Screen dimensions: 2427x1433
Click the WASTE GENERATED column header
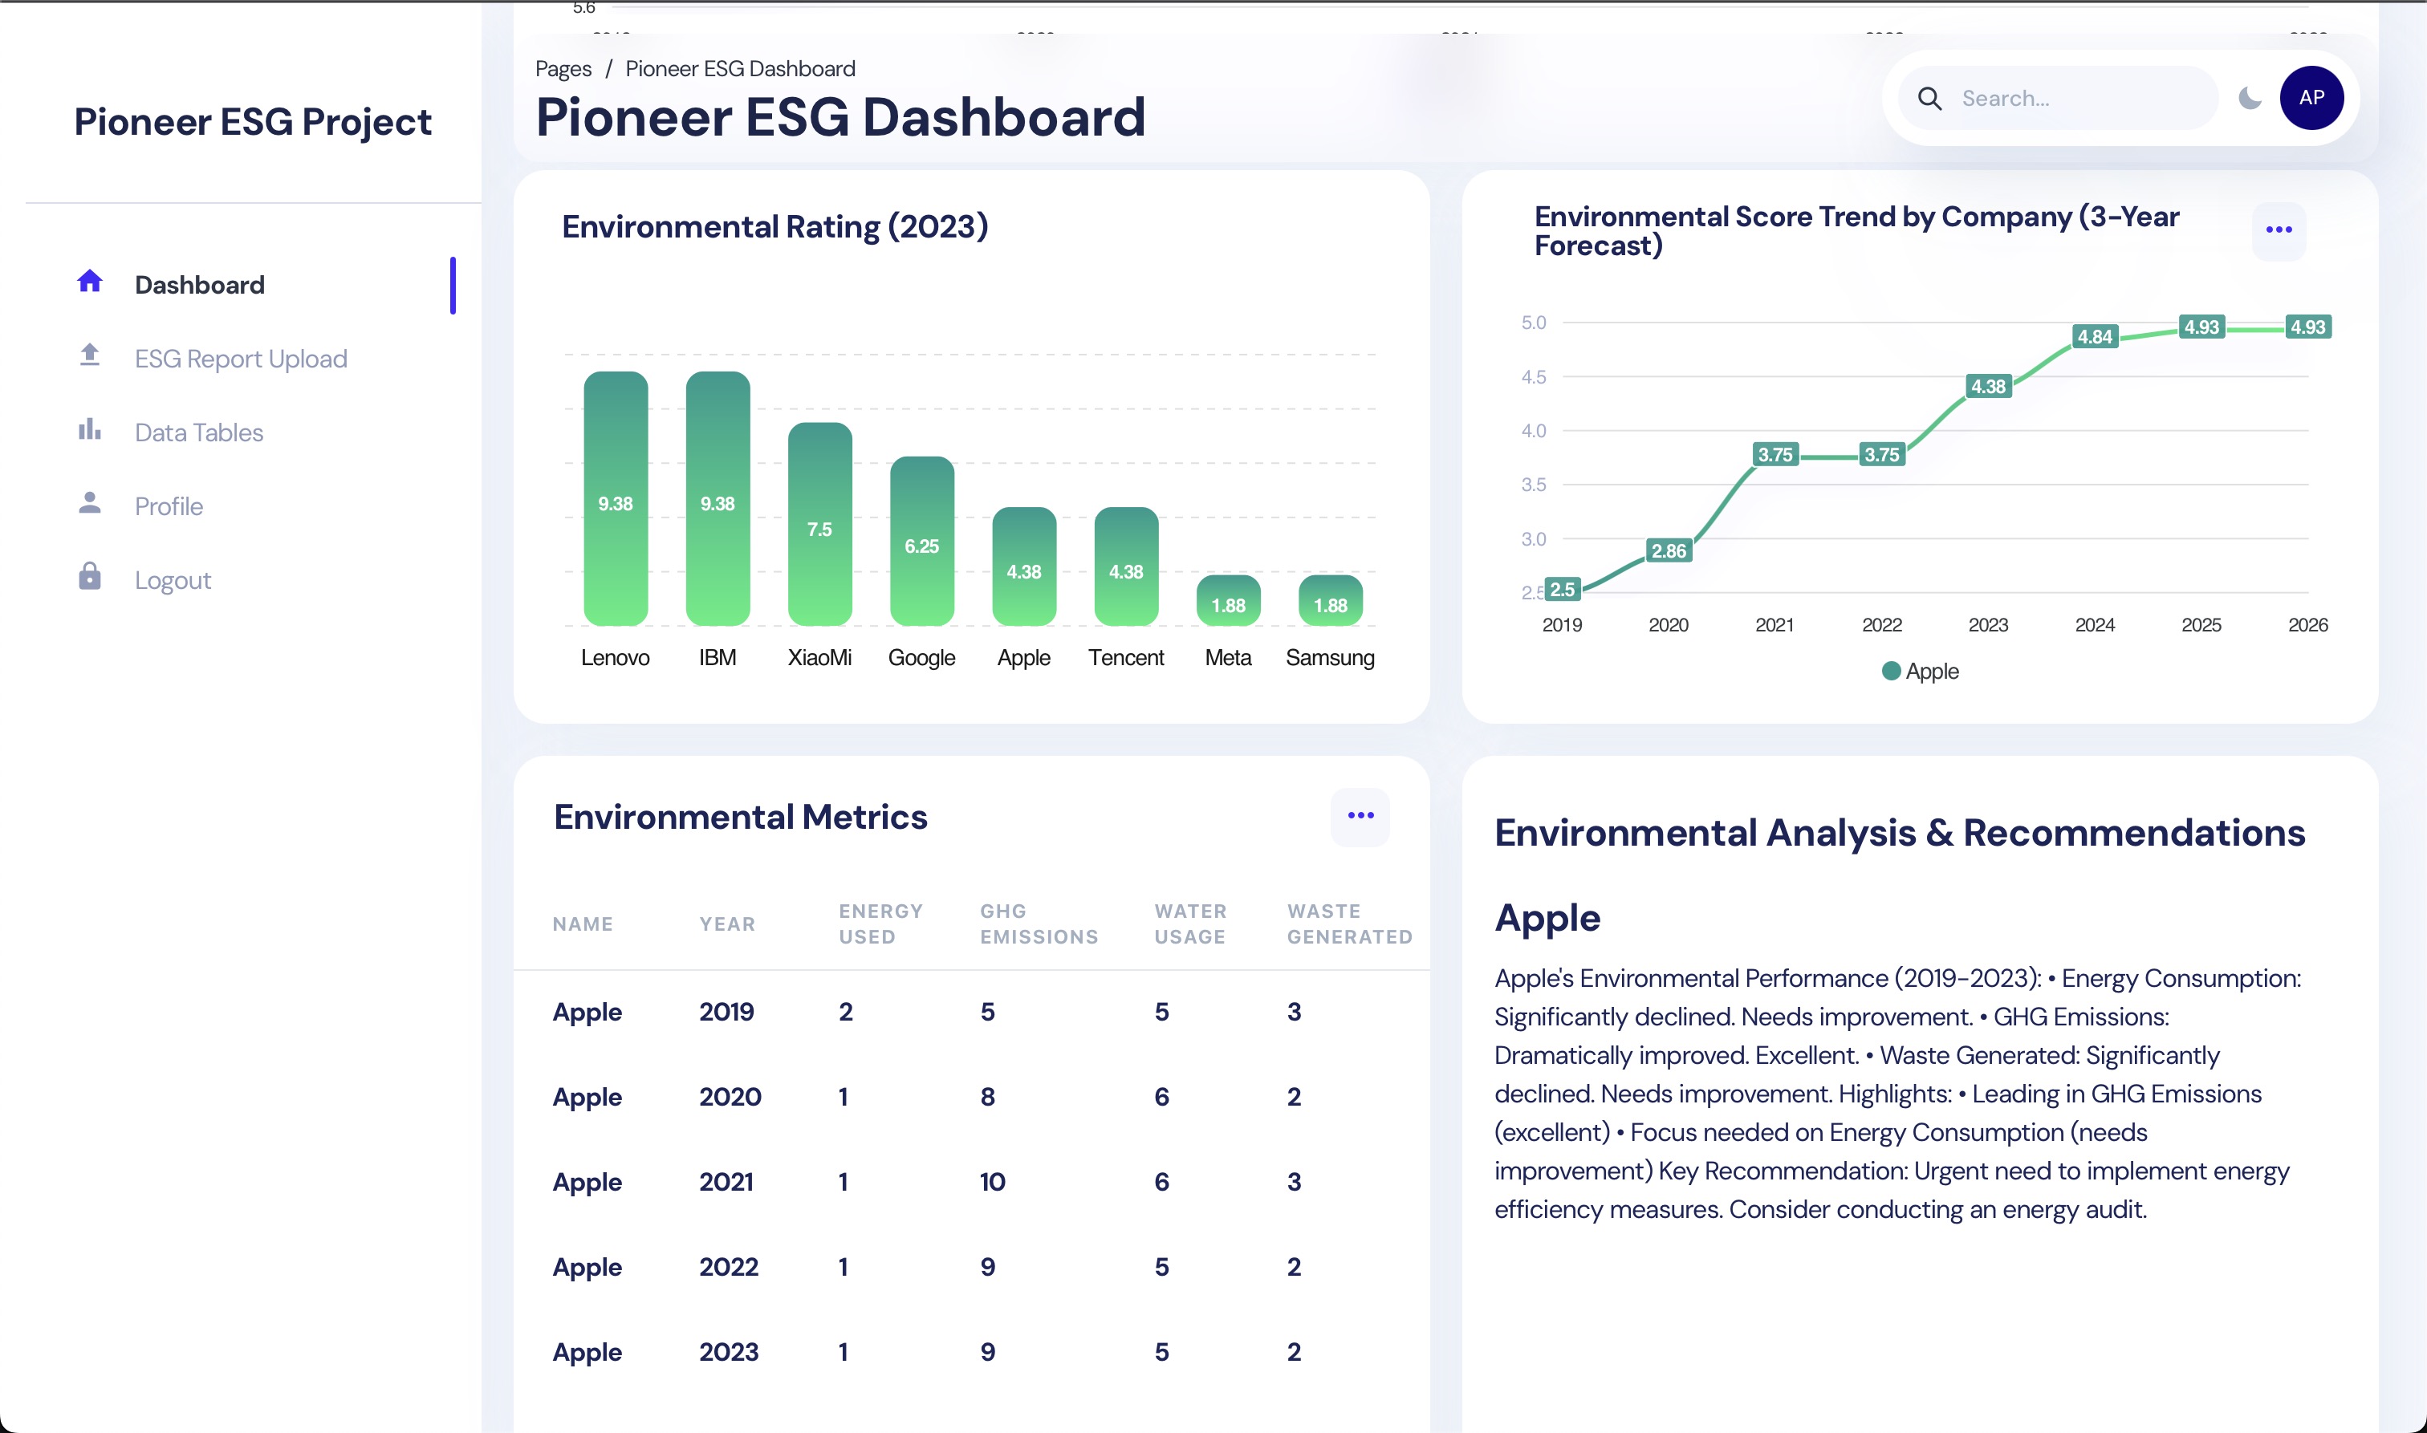coord(1349,924)
